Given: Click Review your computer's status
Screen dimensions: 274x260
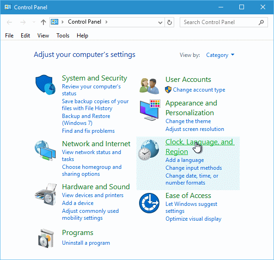Looking at the screenshot, I should 91,90.
